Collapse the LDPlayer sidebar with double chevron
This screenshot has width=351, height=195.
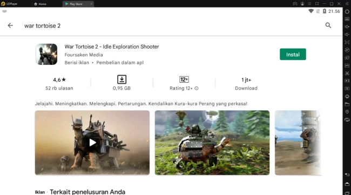347,4
